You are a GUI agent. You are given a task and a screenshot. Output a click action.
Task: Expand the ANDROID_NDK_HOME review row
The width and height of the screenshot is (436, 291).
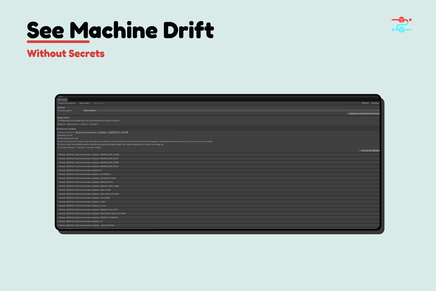(218, 155)
